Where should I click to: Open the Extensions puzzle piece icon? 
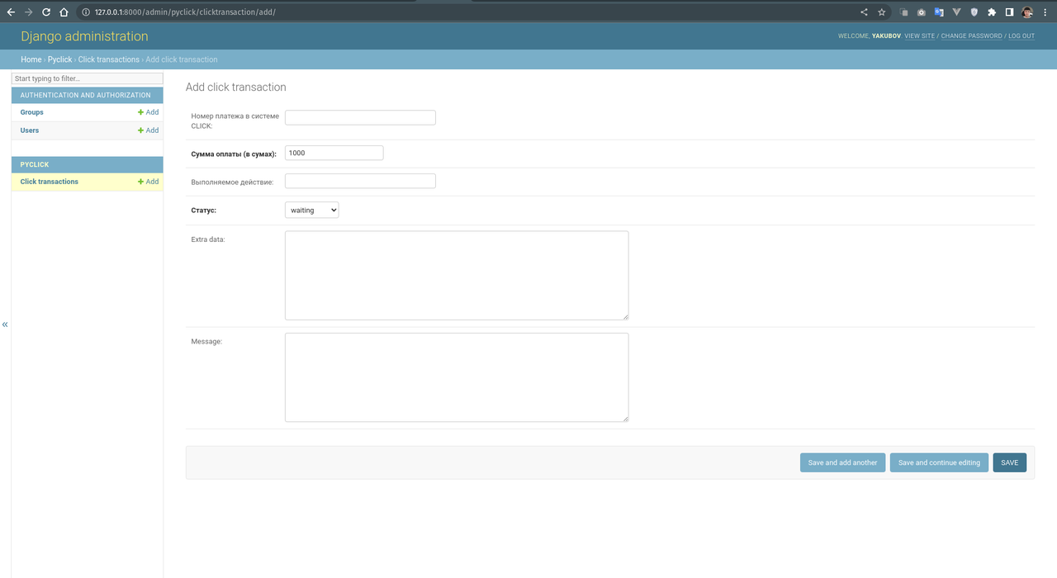point(992,12)
